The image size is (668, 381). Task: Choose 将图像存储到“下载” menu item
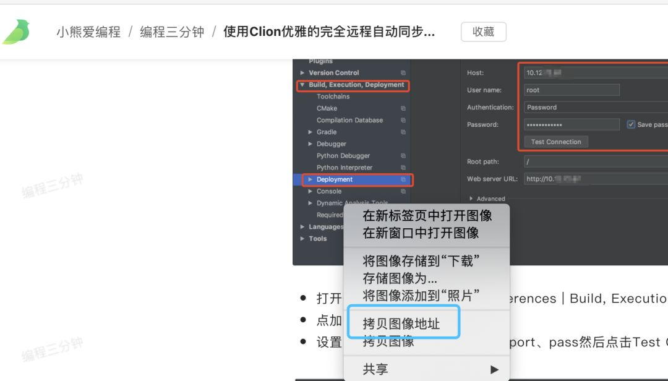(x=421, y=260)
